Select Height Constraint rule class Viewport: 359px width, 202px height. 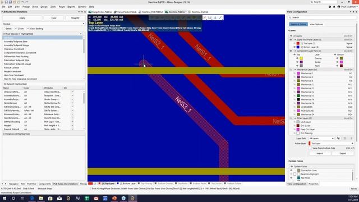pos(12,71)
